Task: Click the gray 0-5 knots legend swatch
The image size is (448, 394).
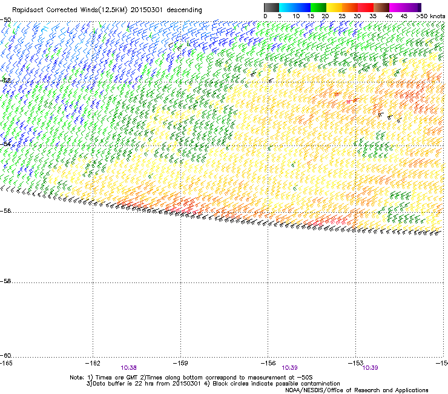Action: [271, 7]
